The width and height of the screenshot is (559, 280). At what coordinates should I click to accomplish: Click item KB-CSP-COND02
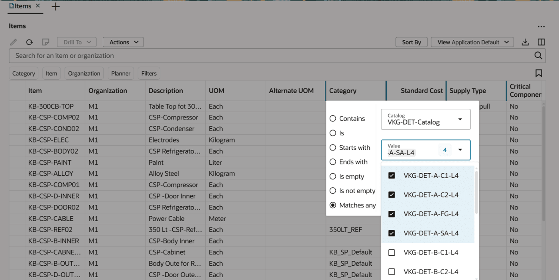54,129
